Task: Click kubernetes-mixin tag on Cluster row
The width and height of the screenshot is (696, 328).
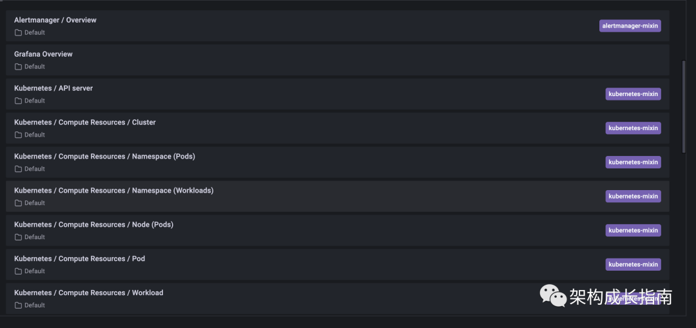Action: pos(633,128)
